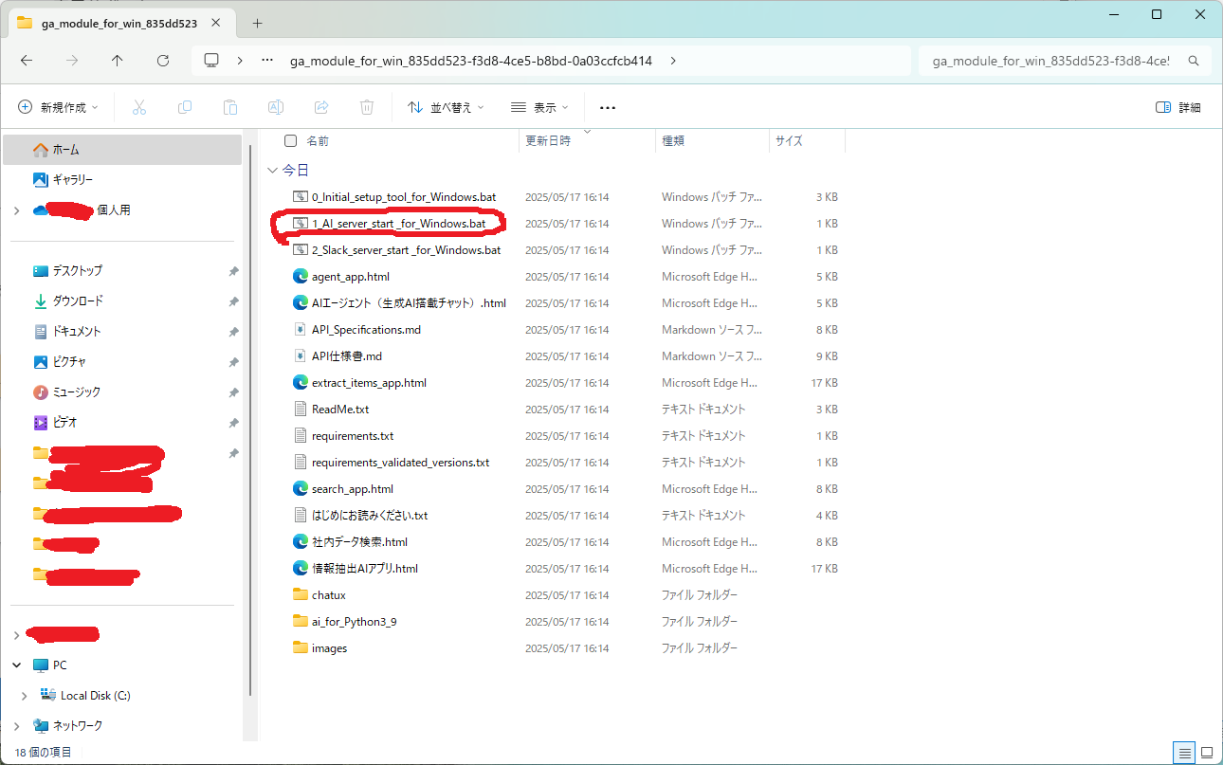The image size is (1223, 765).
Task: Add a new tab with plus button
Action: 257,23
